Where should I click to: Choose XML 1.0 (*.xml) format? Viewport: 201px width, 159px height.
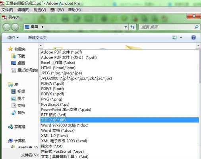pos(120,136)
